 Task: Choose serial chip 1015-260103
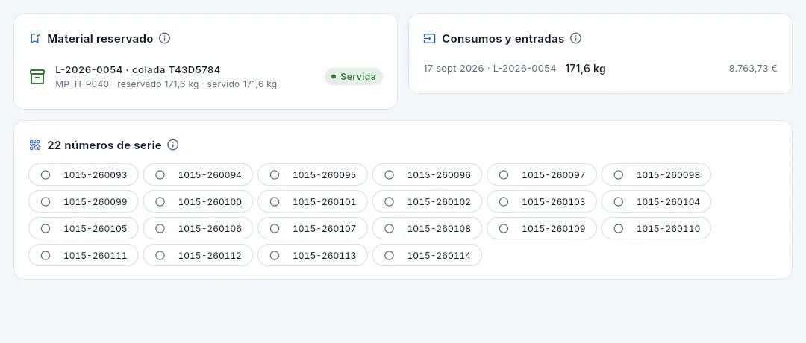click(542, 201)
